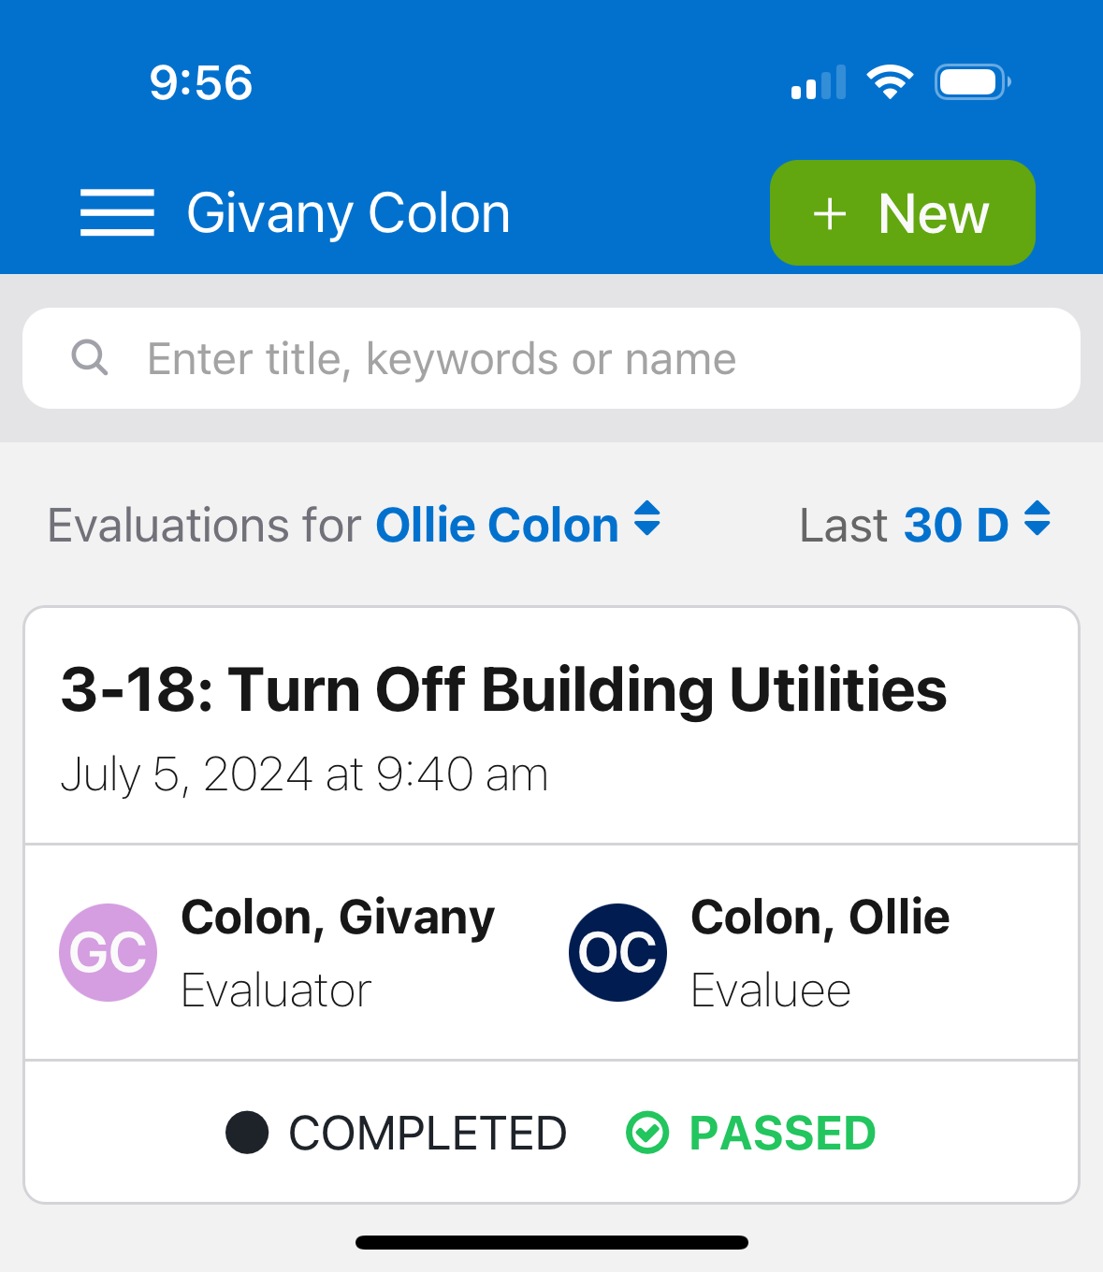This screenshot has width=1103, height=1272.
Task: Tap the battery indicator in the status bar
Action: click(971, 81)
